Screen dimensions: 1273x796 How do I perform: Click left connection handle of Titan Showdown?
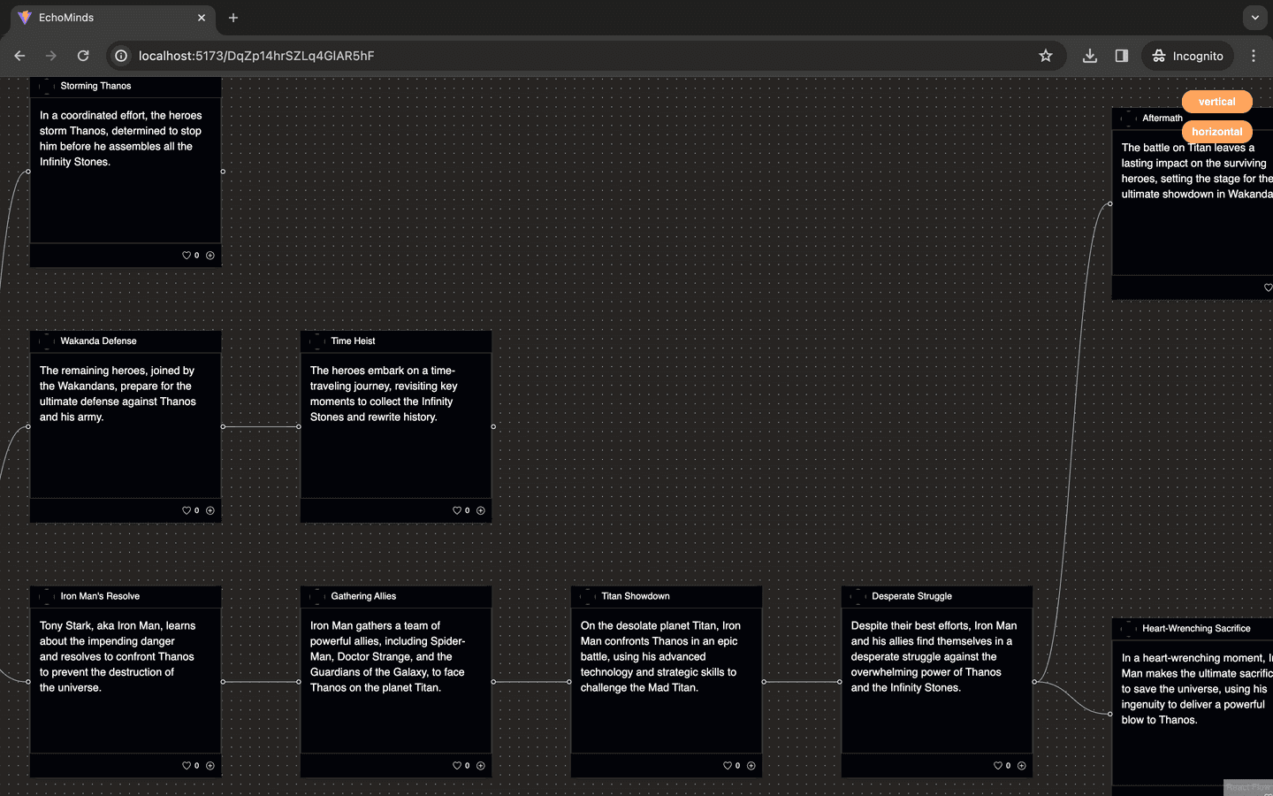coord(569,682)
